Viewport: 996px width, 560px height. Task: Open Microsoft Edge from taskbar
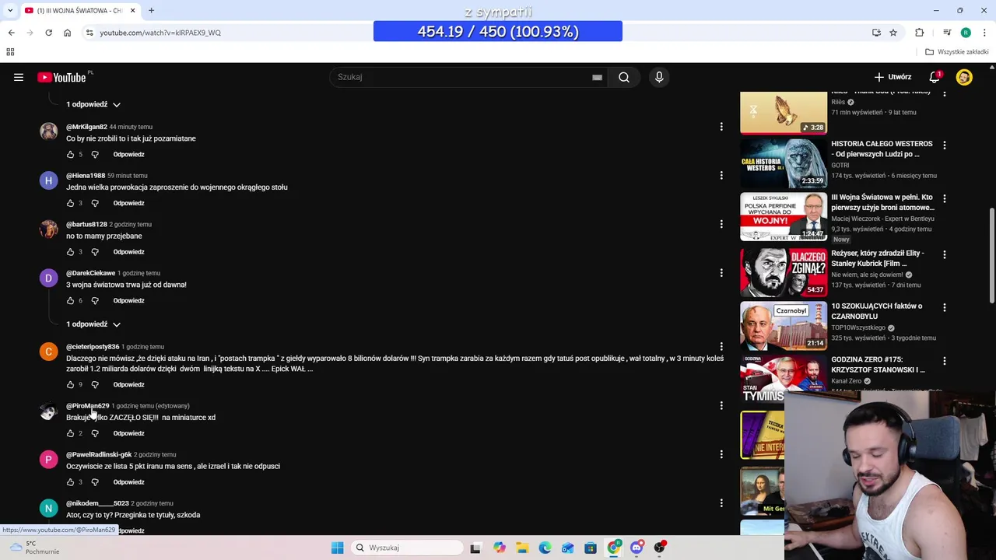tap(545, 548)
